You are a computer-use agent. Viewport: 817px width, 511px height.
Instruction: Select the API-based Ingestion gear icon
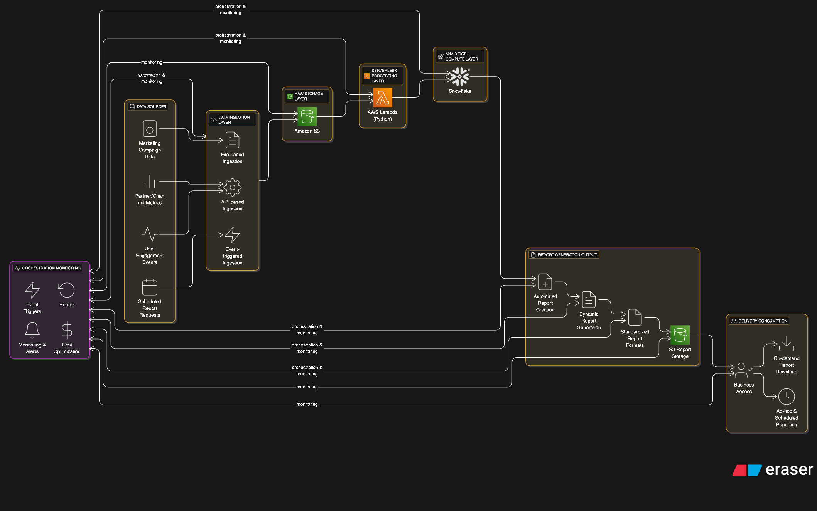[231, 188]
